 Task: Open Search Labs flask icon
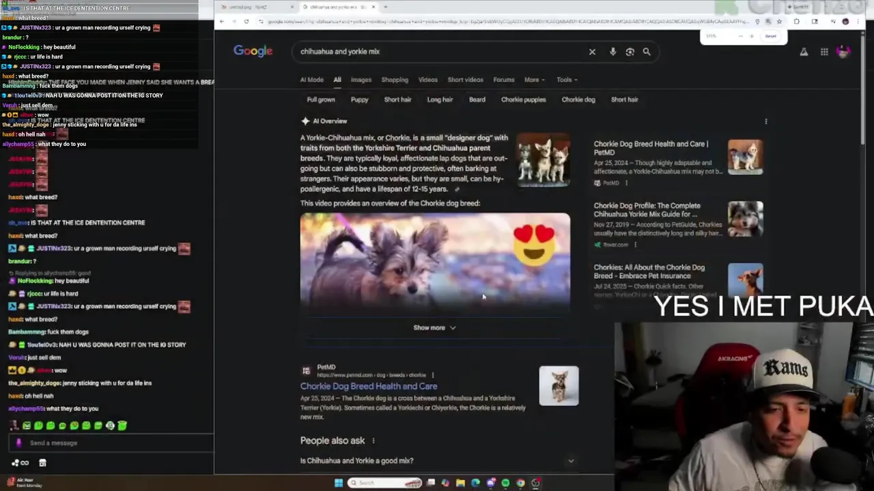(x=804, y=52)
